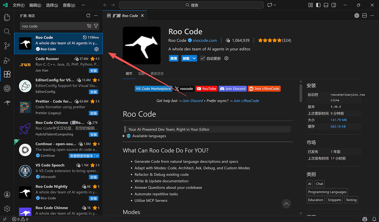Toggle the primary side bar
The width and height of the screenshot is (379, 222).
318,5
